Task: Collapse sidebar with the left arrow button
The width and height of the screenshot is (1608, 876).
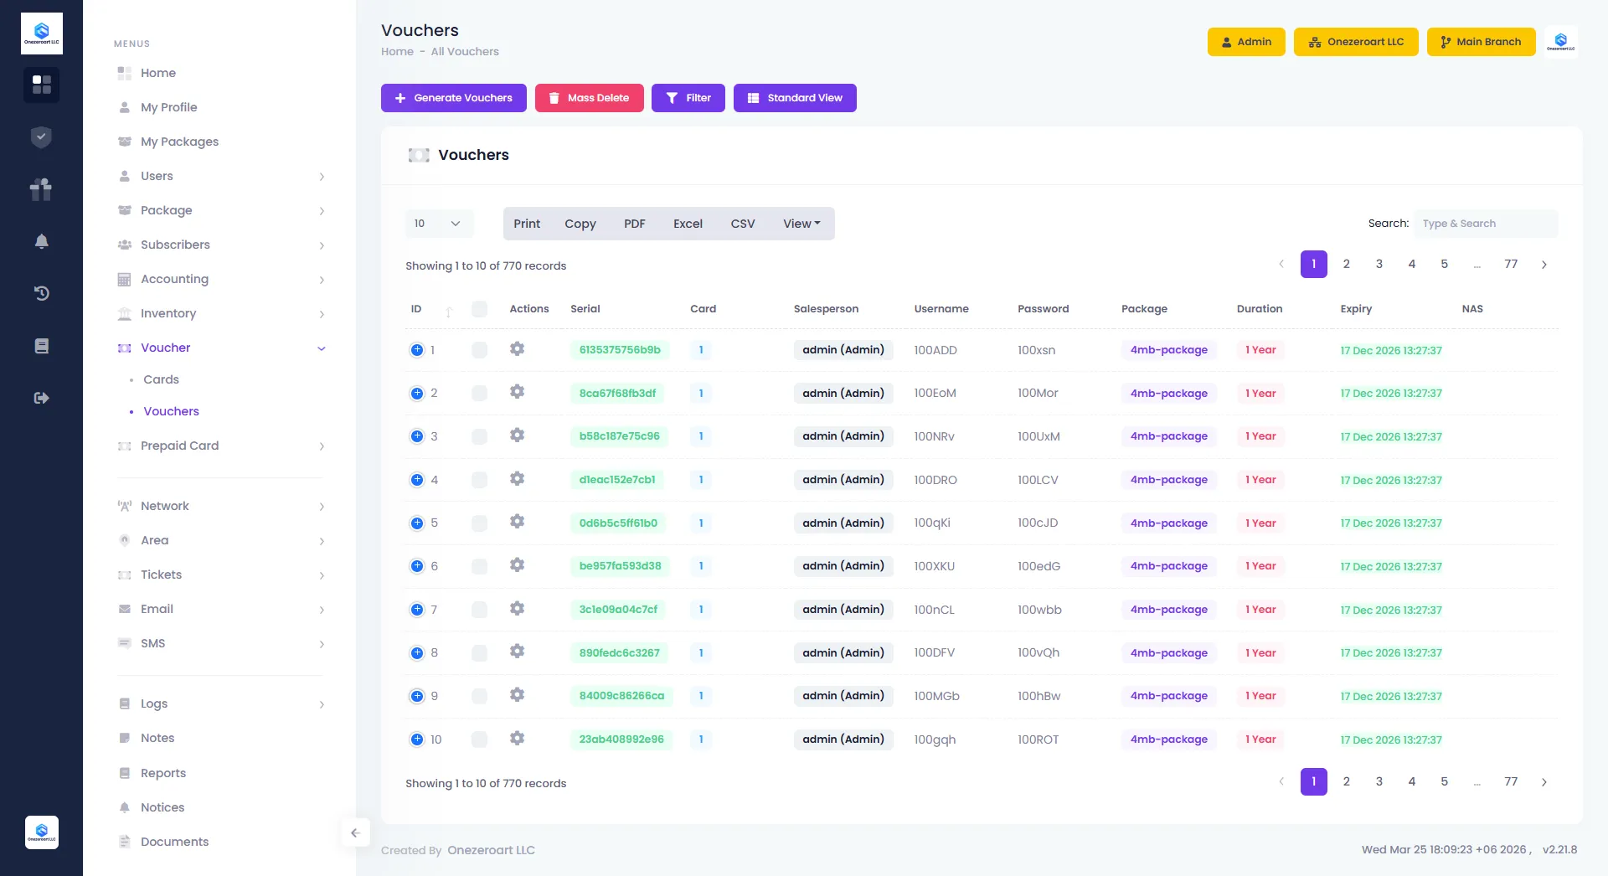Action: pos(355,832)
